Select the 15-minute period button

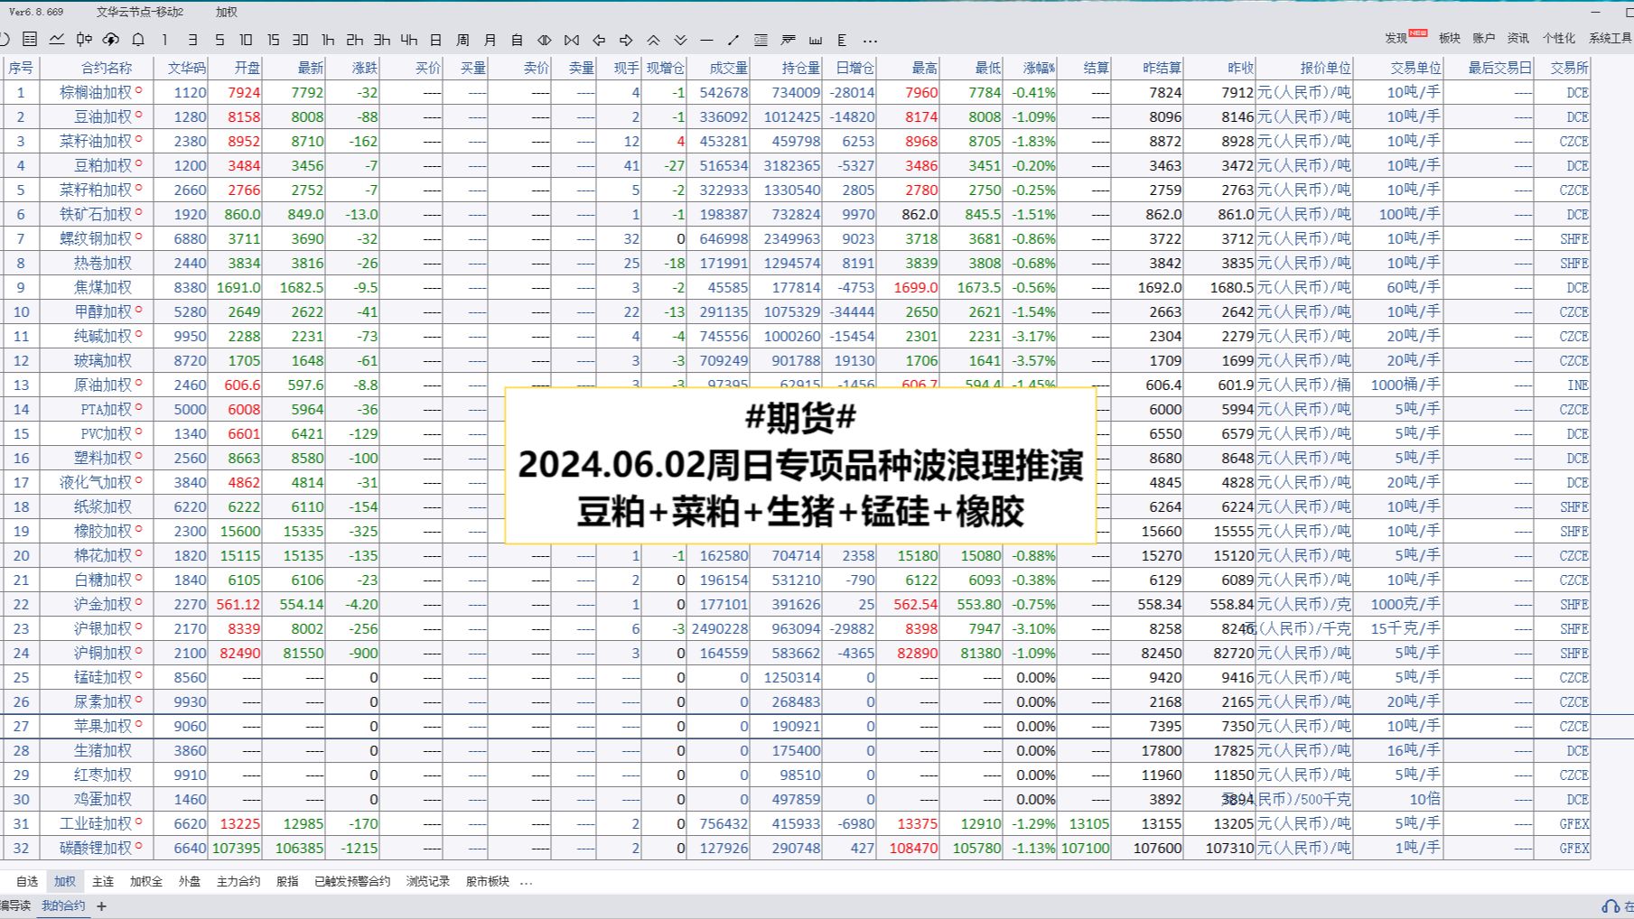(273, 40)
